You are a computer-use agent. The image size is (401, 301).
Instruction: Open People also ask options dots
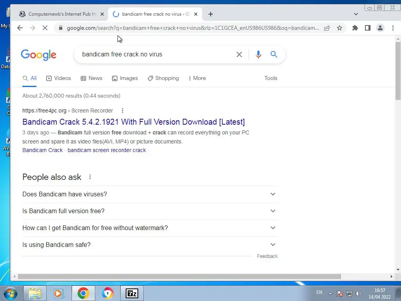(90, 177)
